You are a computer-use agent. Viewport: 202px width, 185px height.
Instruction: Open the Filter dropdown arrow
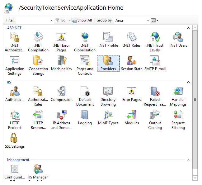pyautogui.click(x=52, y=20)
